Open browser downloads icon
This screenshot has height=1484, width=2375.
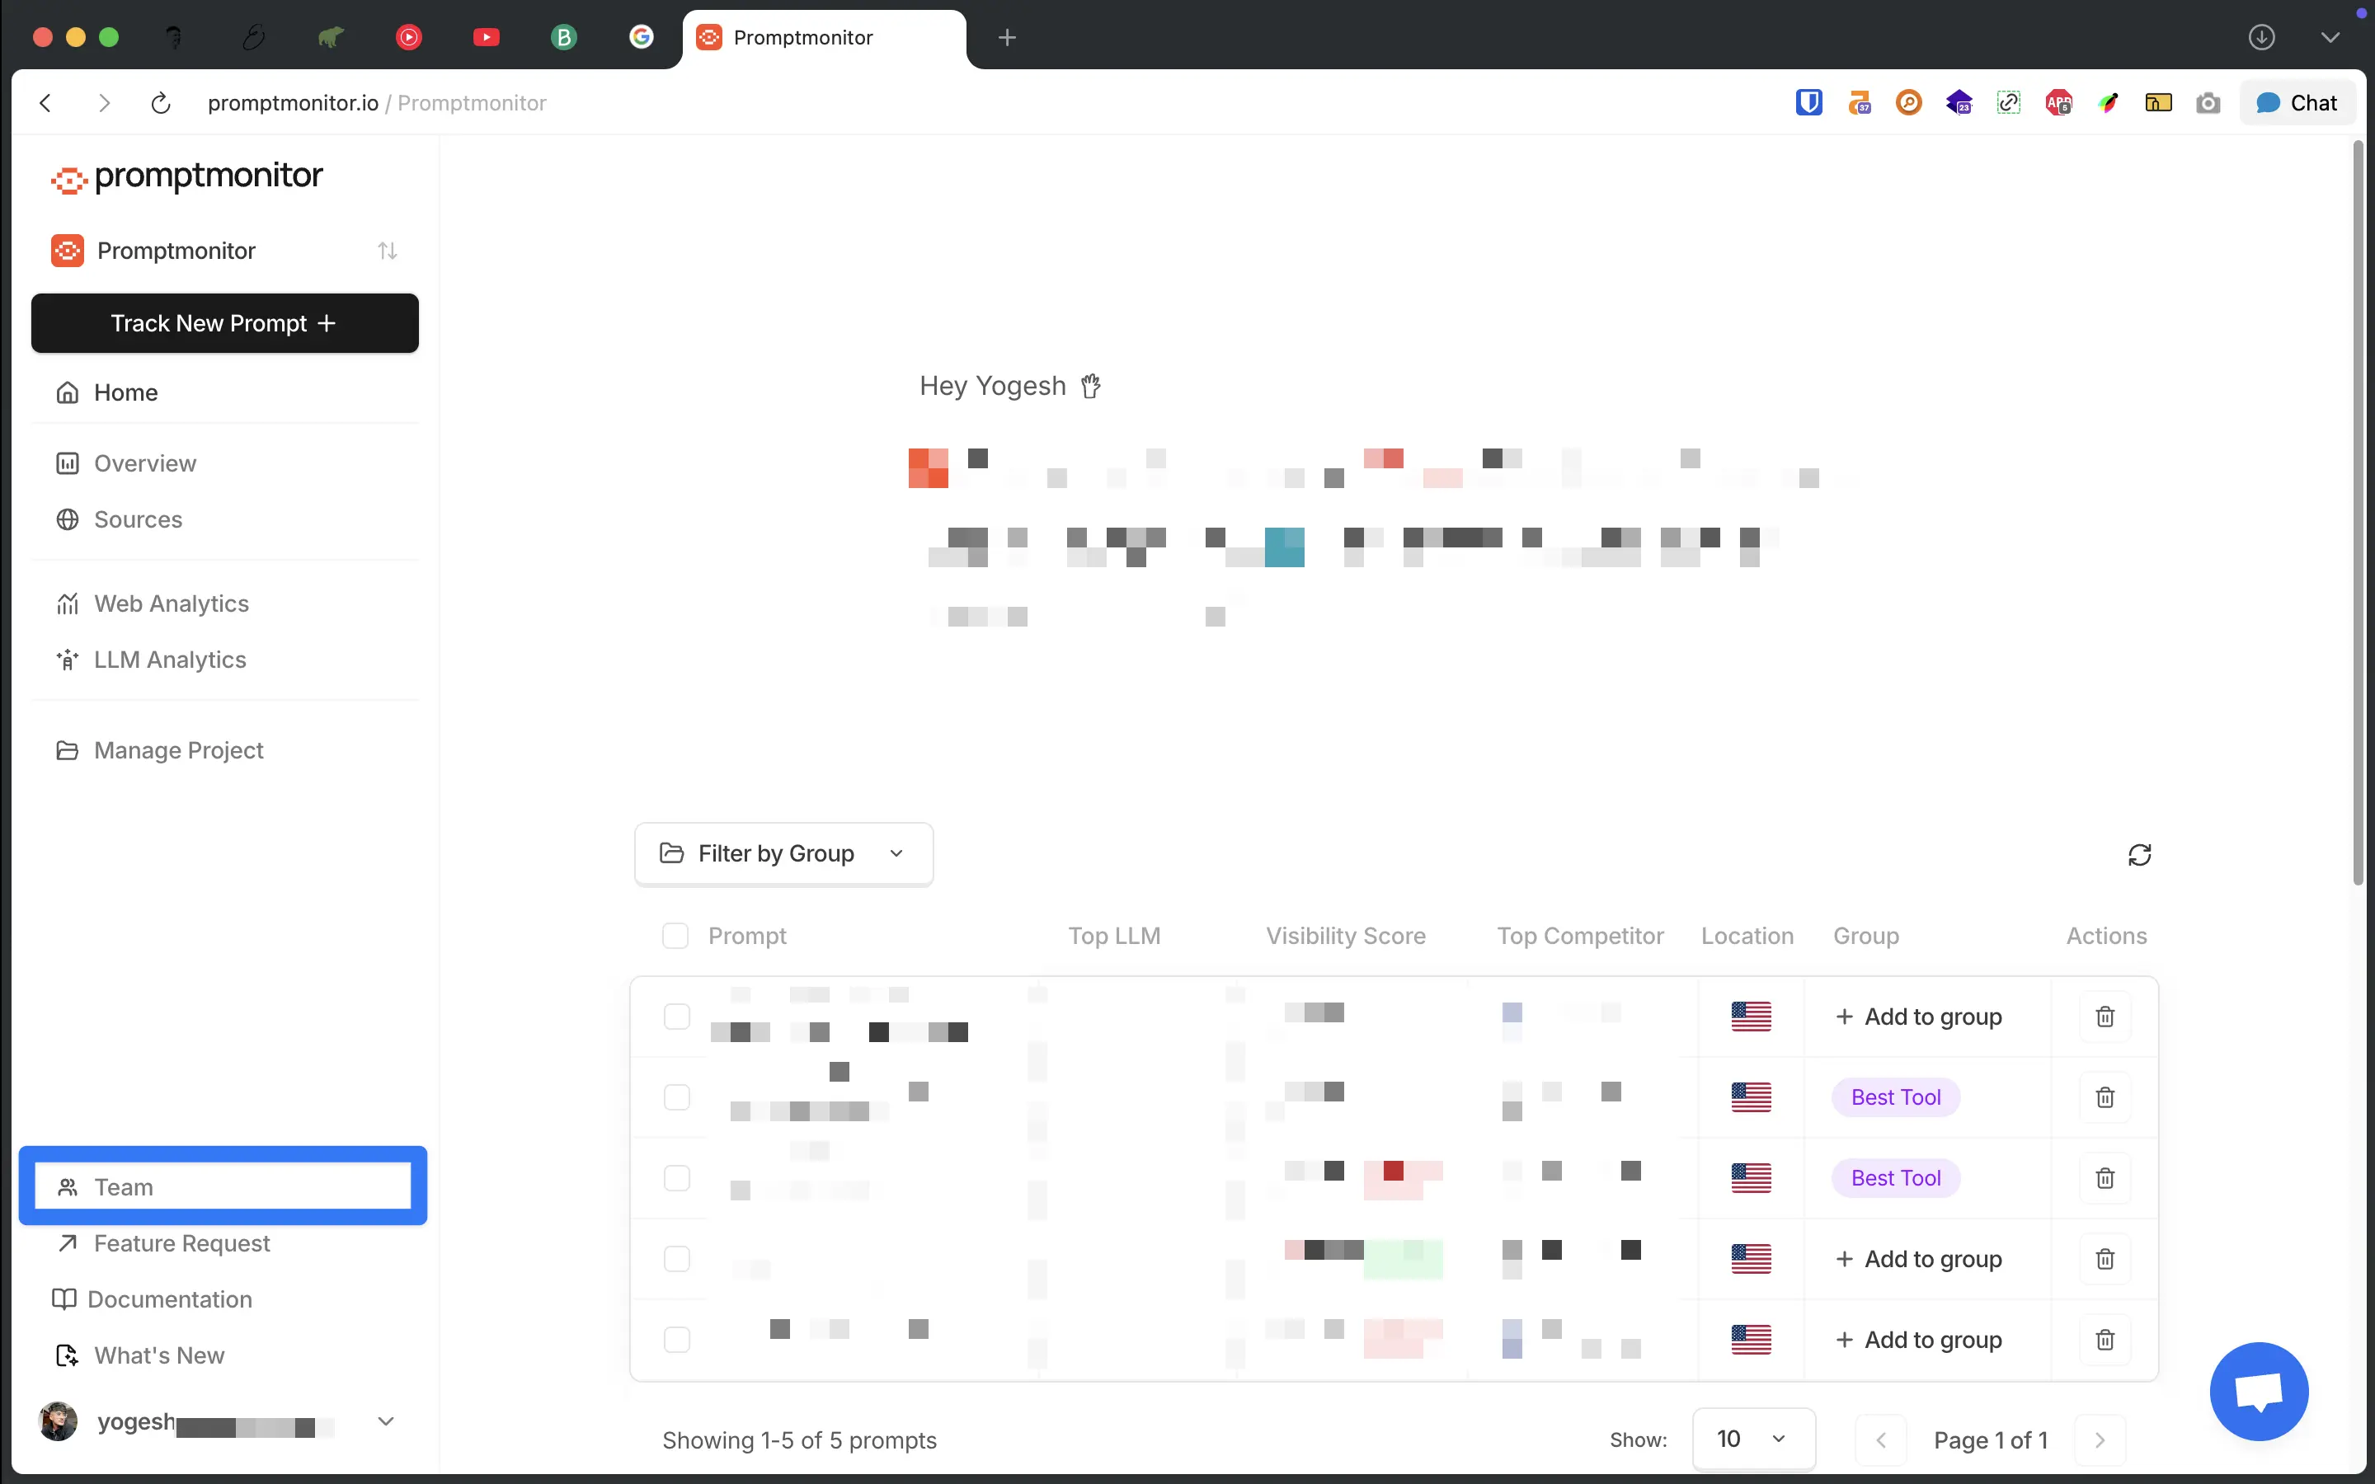(x=2261, y=37)
